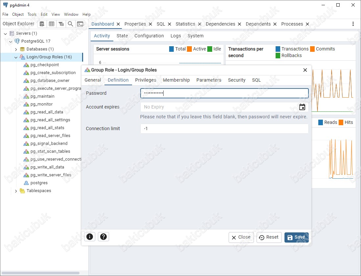
Task: Open the Help menu
Action: (87, 14)
